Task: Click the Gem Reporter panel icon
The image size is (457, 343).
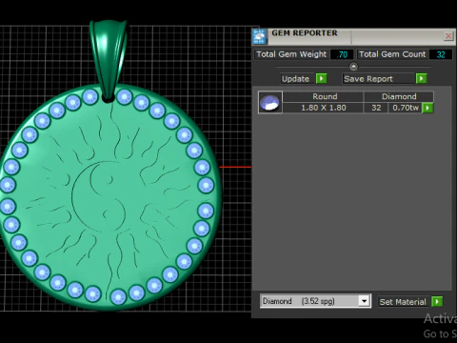Action: [259, 36]
